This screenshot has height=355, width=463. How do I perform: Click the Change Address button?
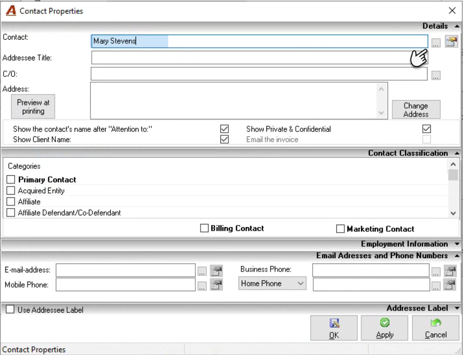pos(416,110)
